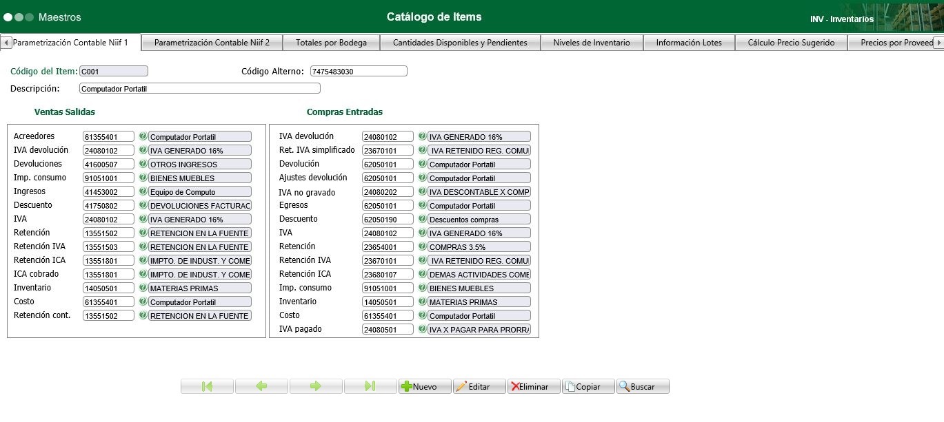The width and height of the screenshot is (944, 422).
Task: Switch to the Totales por Bodega tab
Action: pos(331,43)
